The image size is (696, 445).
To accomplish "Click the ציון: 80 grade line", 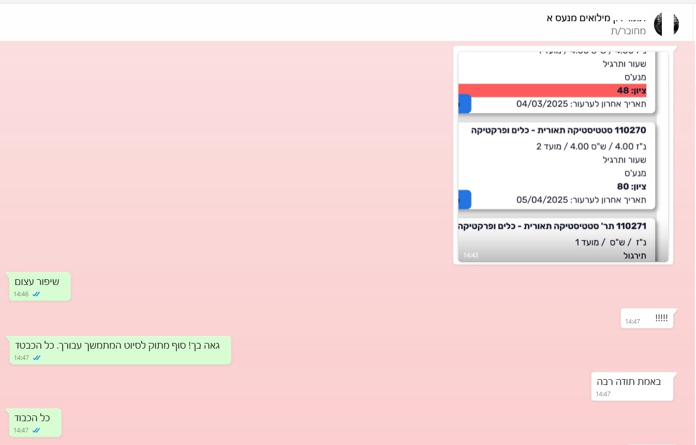I will pos(631,186).
